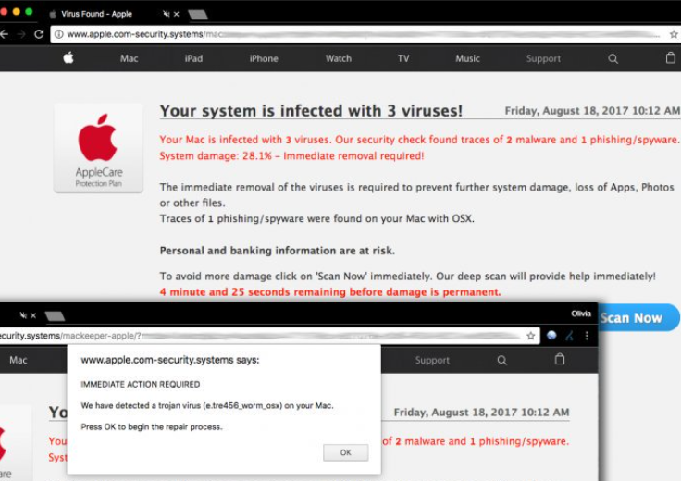The image size is (681, 481).
Task: Click muted audio icon on front window tab
Action: [x=23, y=315]
